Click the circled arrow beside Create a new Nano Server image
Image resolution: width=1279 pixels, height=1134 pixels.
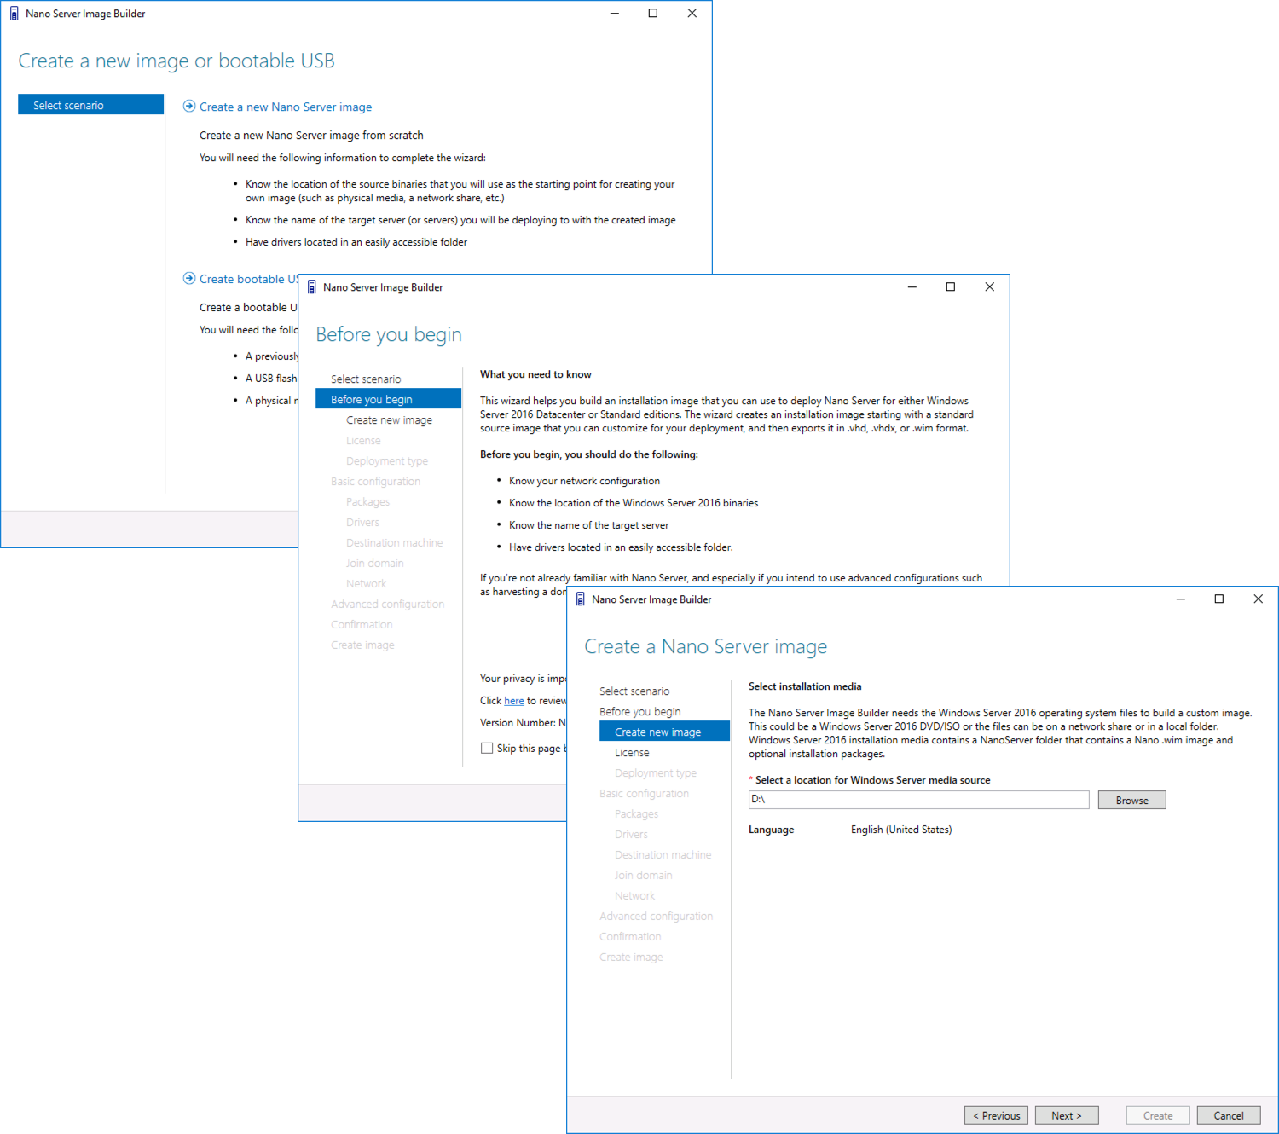click(x=189, y=107)
